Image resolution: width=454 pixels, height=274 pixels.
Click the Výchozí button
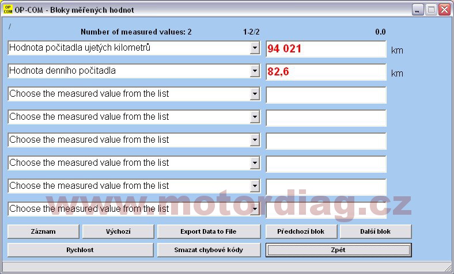point(118,231)
